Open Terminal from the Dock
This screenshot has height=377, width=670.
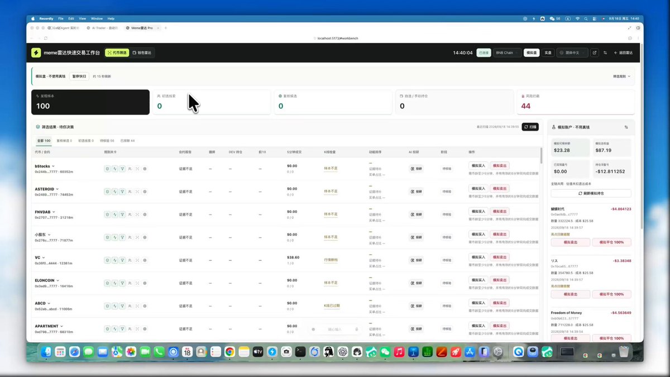[x=300, y=352]
